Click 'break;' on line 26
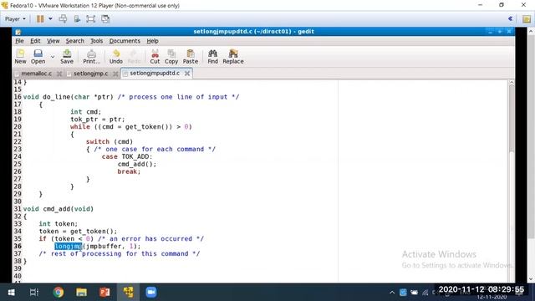The height and width of the screenshot is (301, 535). (129, 171)
